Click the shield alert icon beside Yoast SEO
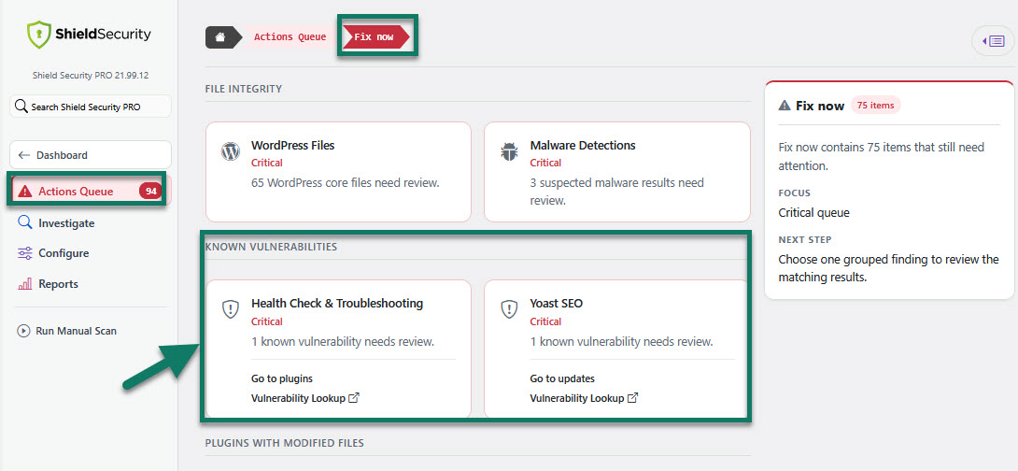This screenshot has width=1018, height=471. click(510, 309)
